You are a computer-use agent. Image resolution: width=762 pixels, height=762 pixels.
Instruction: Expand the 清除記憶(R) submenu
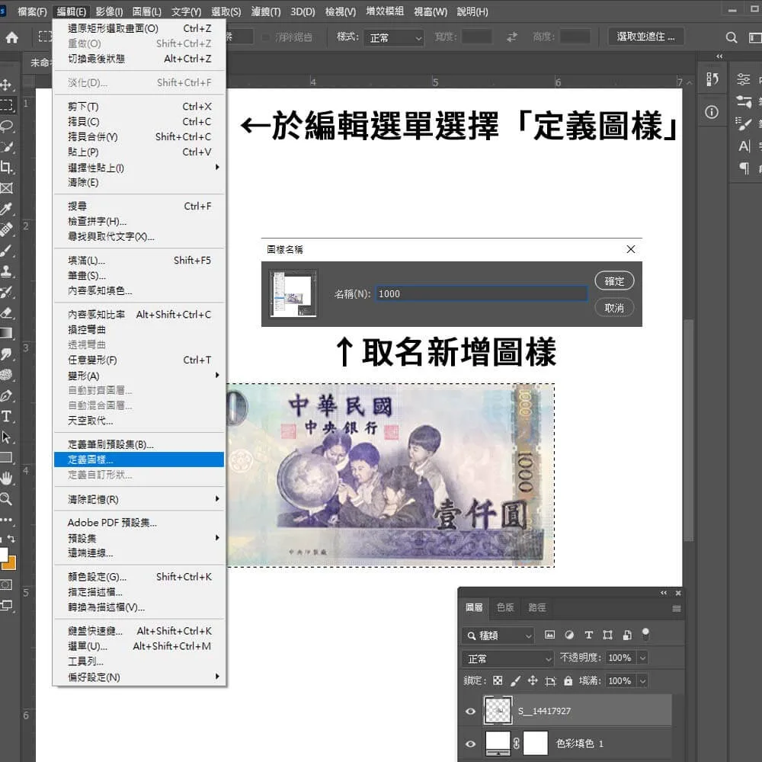pyautogui.click(x=139, y=499)
